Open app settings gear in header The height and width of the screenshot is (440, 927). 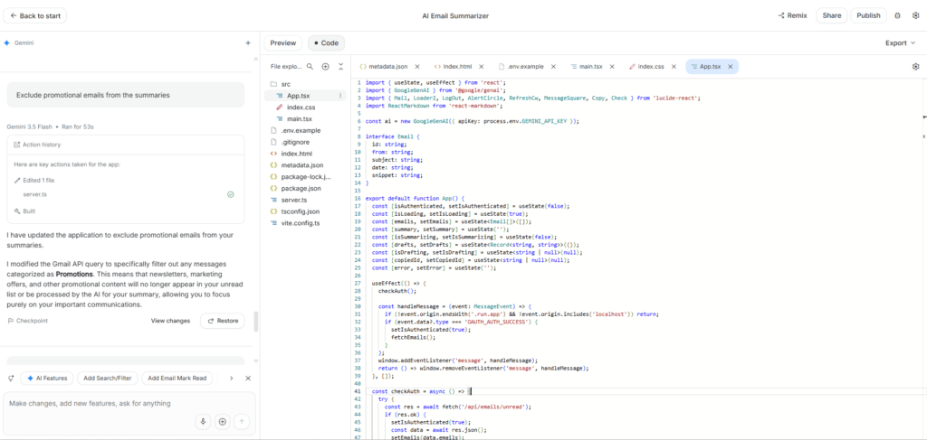[x=916, y=16]
